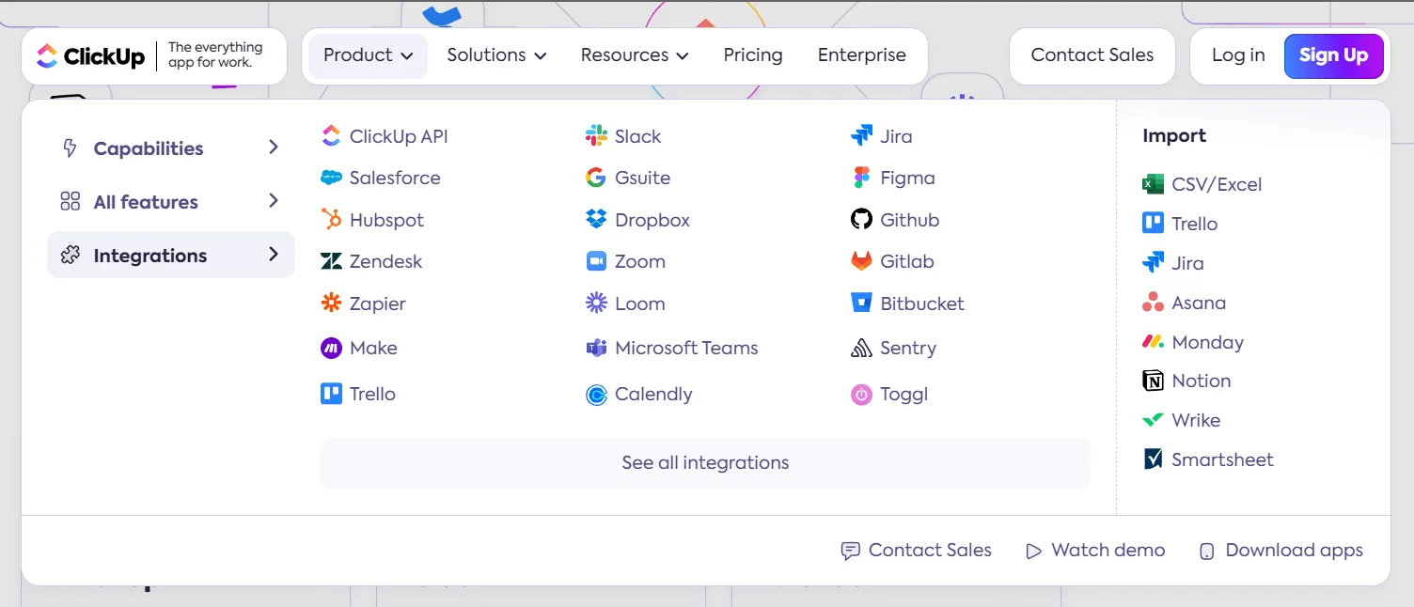Viewport: 1414px width, 607px height.
Task: Click the Trello icon under Import
Action: 1153,224
